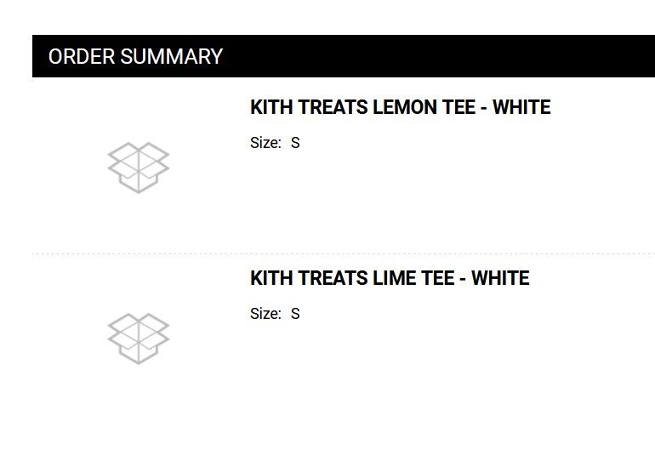The height and width of the screenshot is (455, 655).
Task: Select the S size value for Lemon Tee
Action: pos(295,143)
